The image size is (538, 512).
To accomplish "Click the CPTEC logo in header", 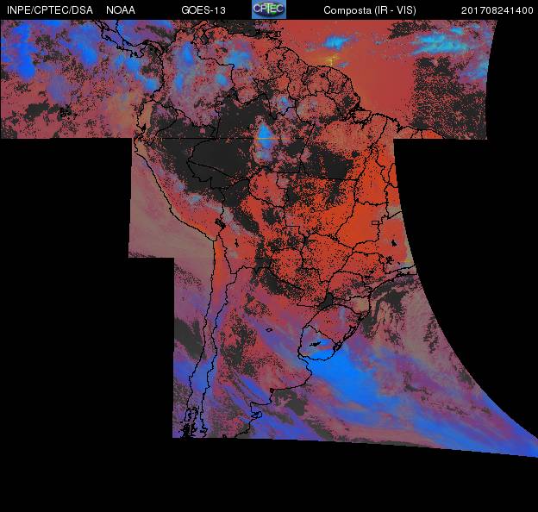I will tap(269, 9).
